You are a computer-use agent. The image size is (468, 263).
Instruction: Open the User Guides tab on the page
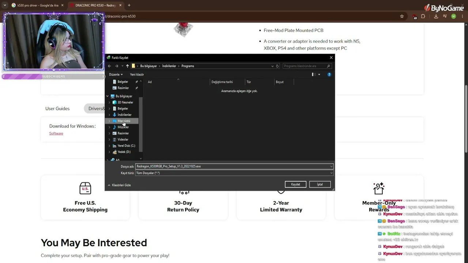pyautogui.click(x=57, y=108)
